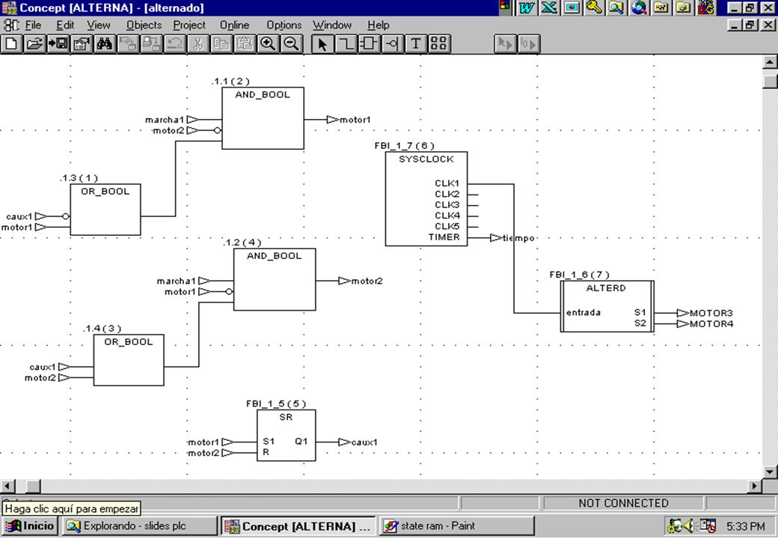This screenshot has width=778, height=539.
Task: Click the grayed Undo arrow icon
Action: 174,43
